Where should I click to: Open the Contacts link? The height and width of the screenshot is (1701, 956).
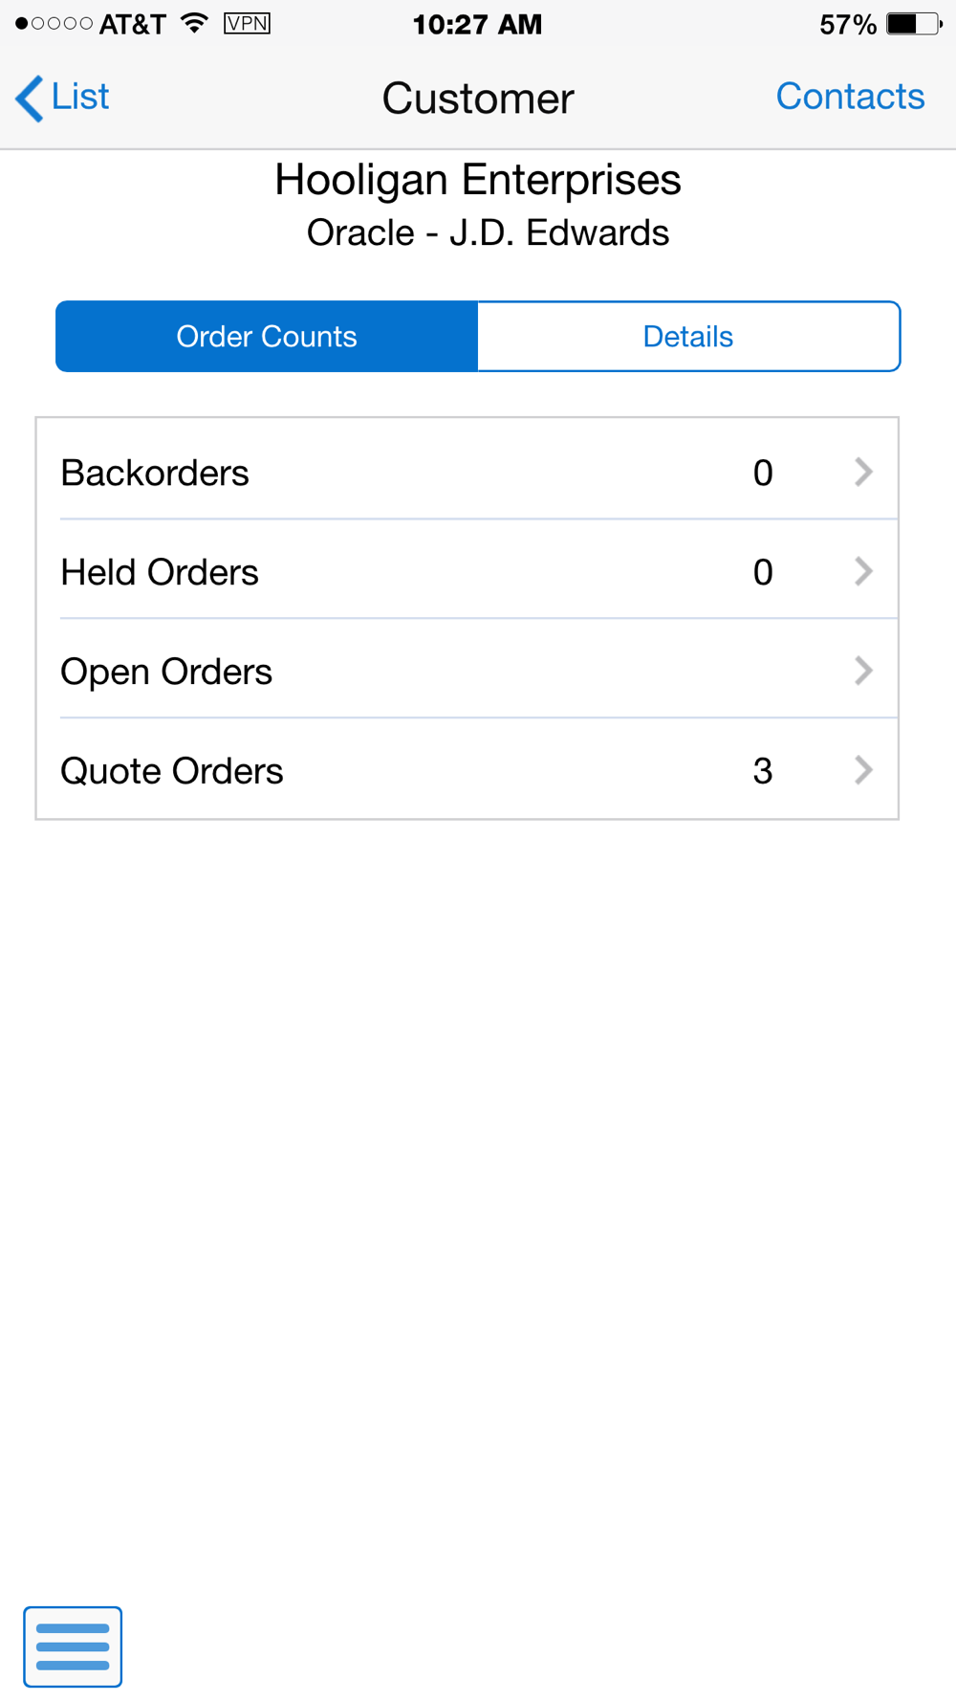pyautogui.click(x=850, y=97)
